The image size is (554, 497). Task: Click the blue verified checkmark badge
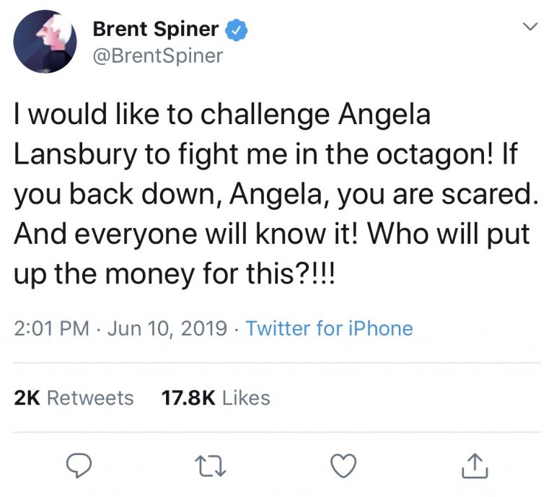[x=237, y=30]
